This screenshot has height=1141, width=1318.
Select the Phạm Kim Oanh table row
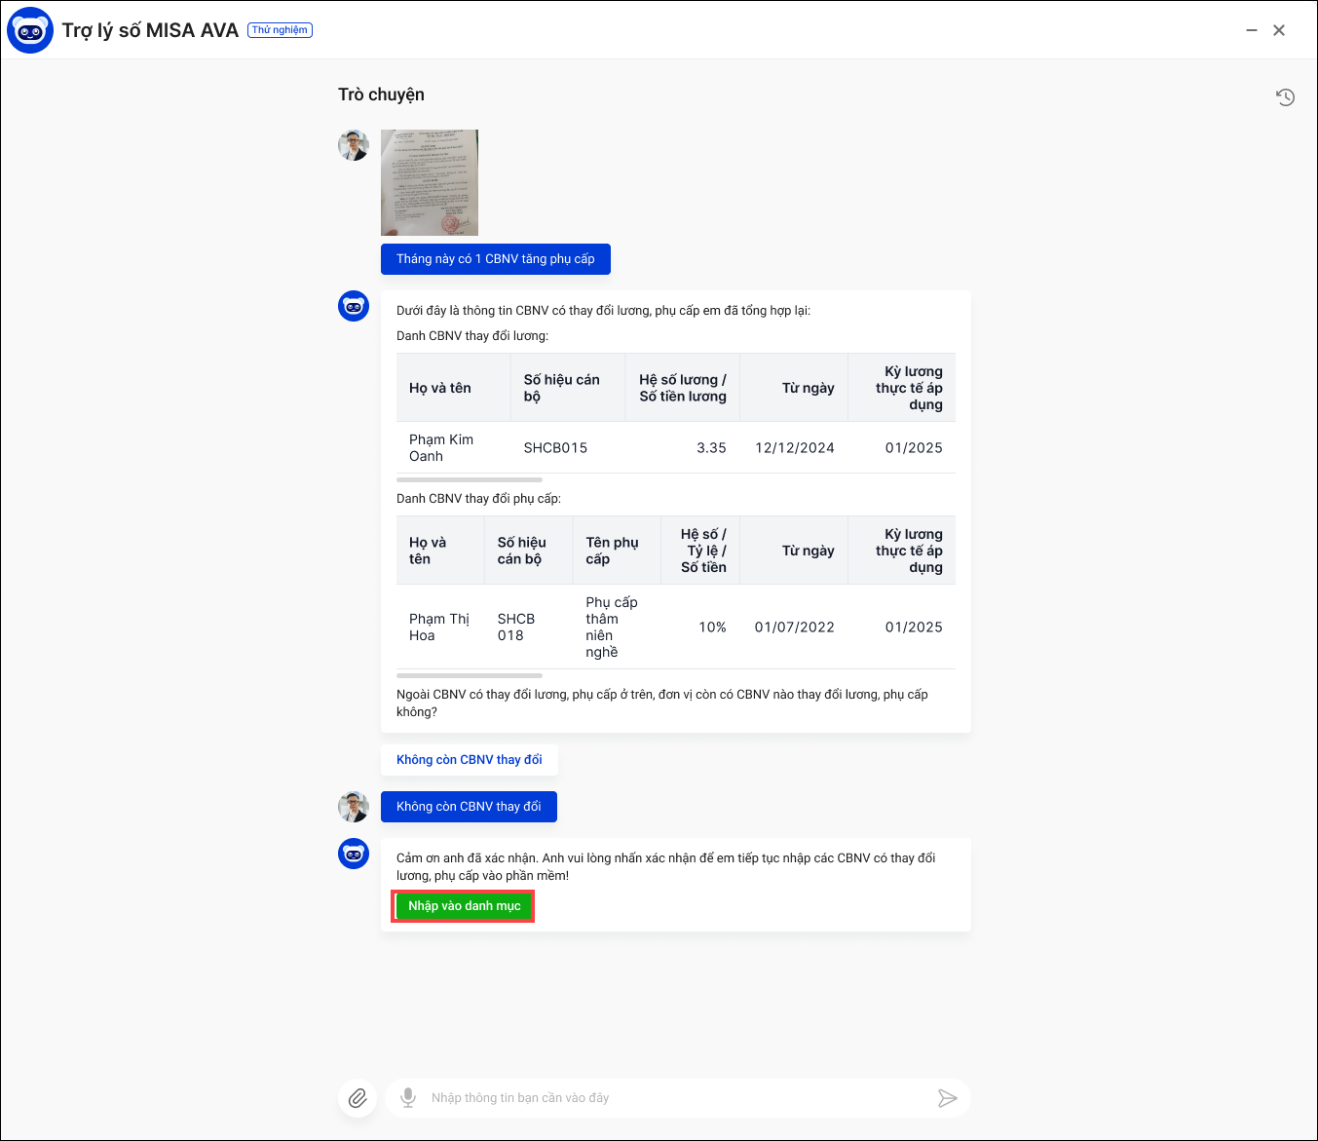(x=675, y=448)
